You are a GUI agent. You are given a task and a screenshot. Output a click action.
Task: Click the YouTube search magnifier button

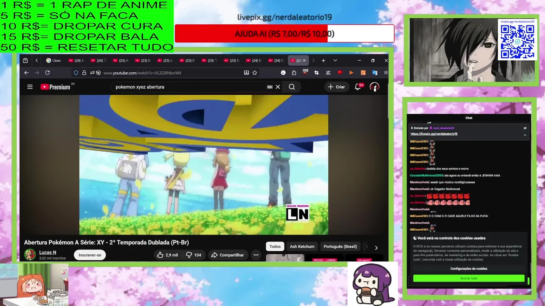coord(292,87)
